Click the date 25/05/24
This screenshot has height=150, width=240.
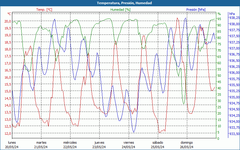157,147
